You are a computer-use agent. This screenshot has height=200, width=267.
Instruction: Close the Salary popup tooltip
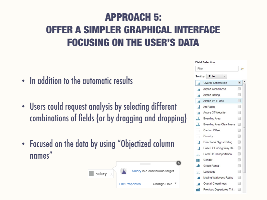coord(179,163)
